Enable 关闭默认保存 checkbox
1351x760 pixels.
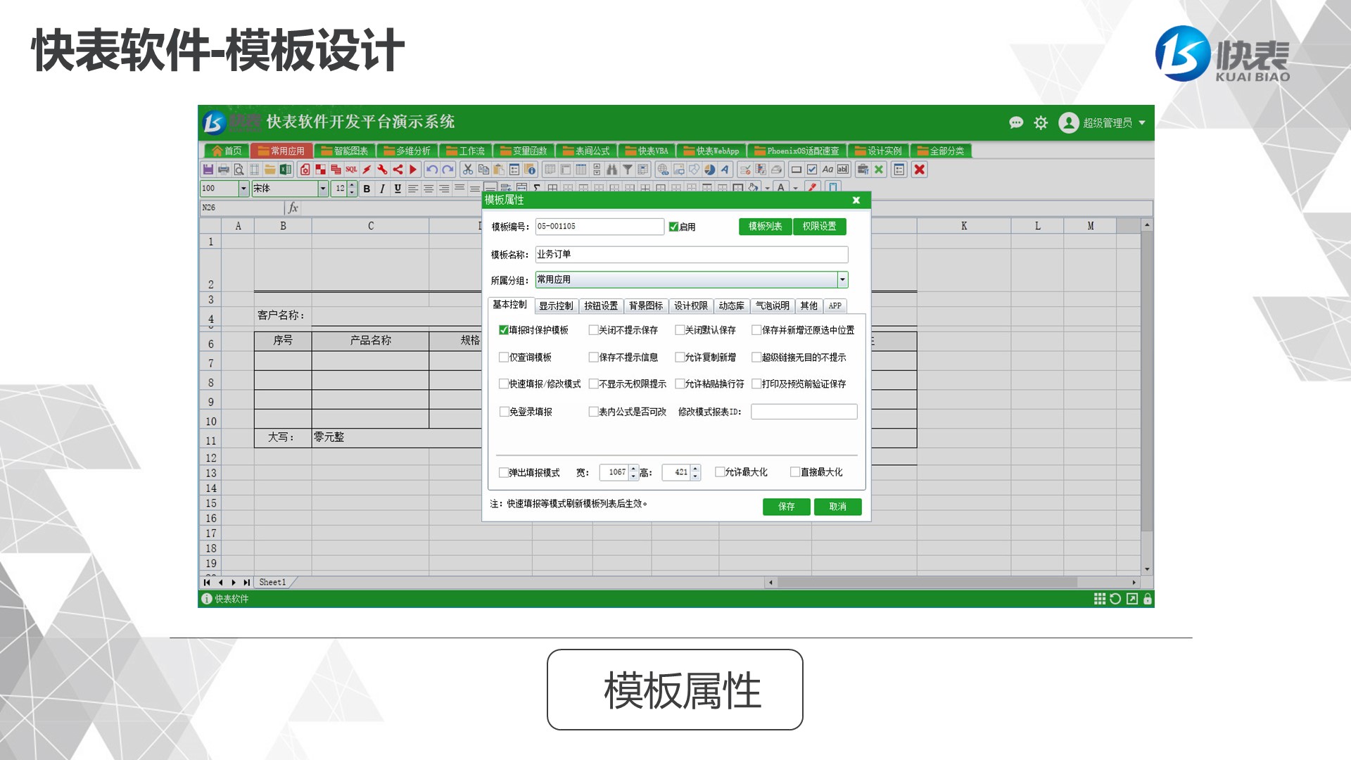tap(680, 330)
